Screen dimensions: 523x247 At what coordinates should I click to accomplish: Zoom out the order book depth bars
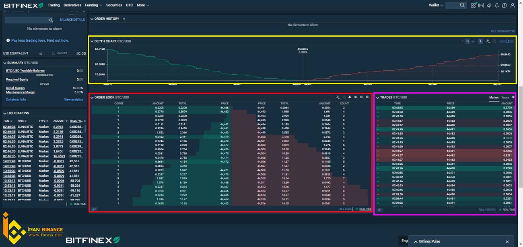click(x=361, y=97)
